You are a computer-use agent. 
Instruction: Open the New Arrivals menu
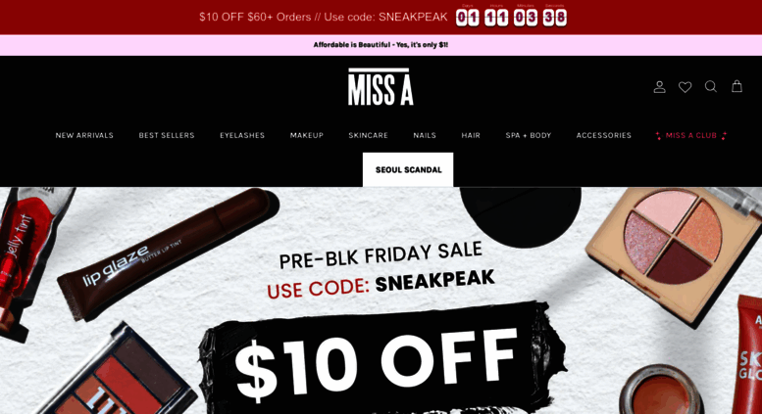[84, 135]
